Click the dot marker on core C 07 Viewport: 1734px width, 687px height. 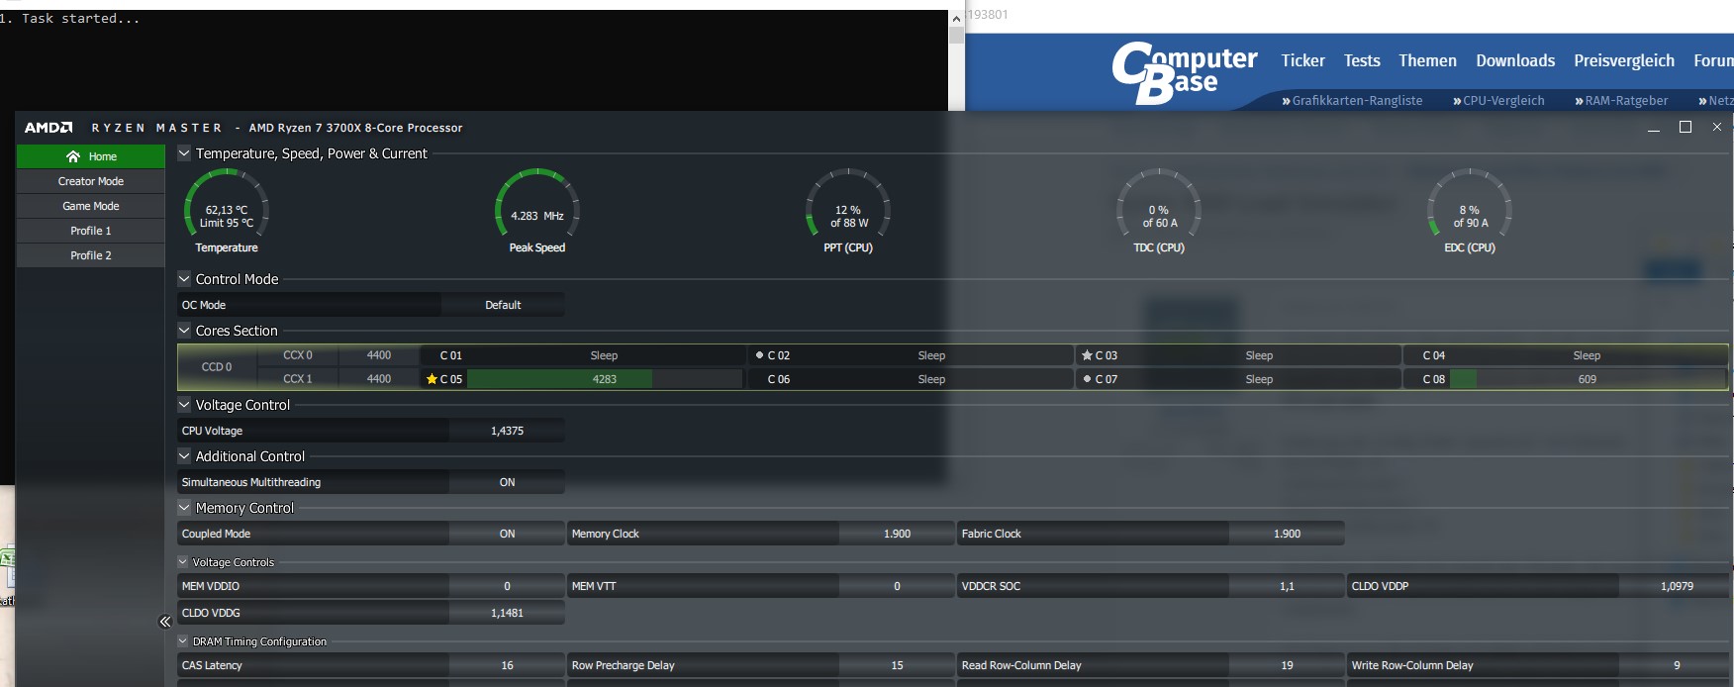1087,379
